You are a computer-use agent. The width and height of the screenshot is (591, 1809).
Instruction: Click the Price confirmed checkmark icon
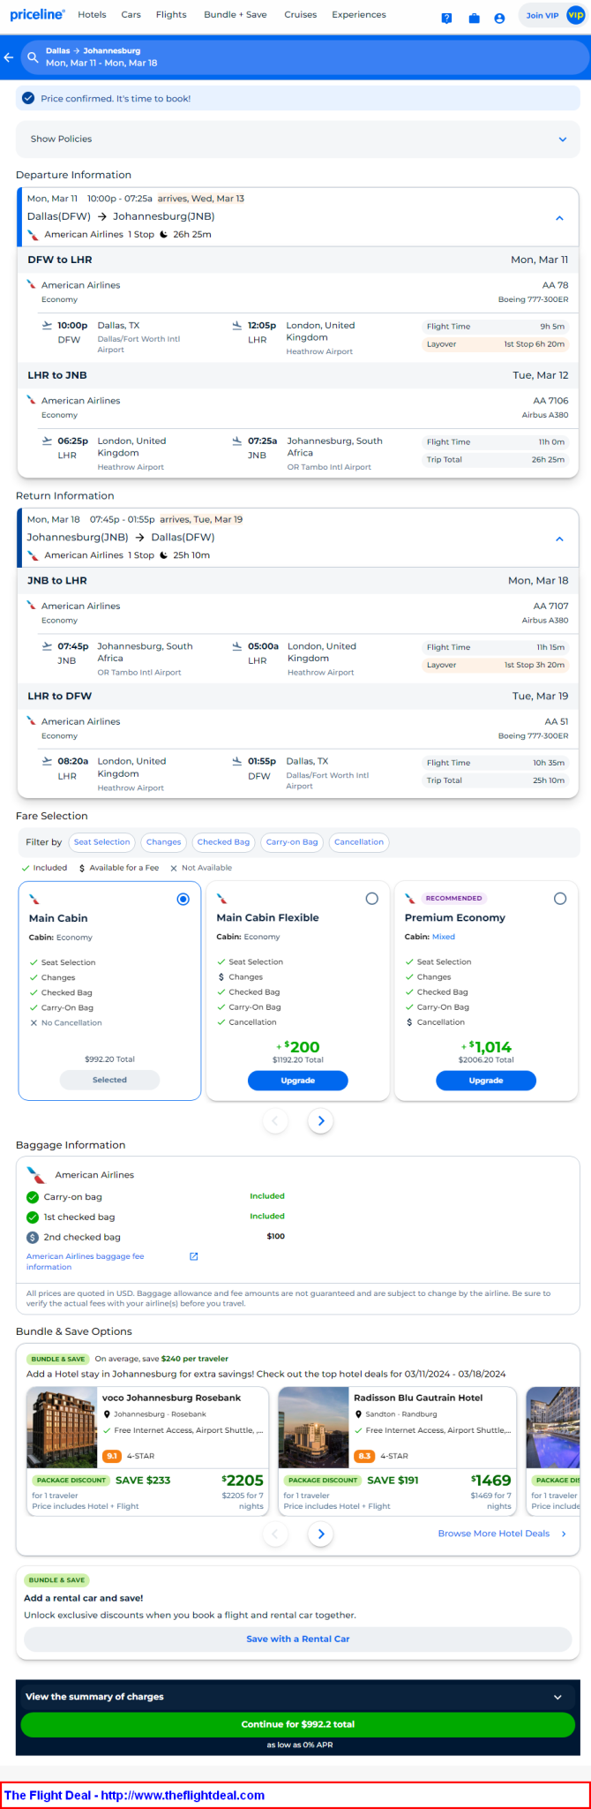pos(28,98)
